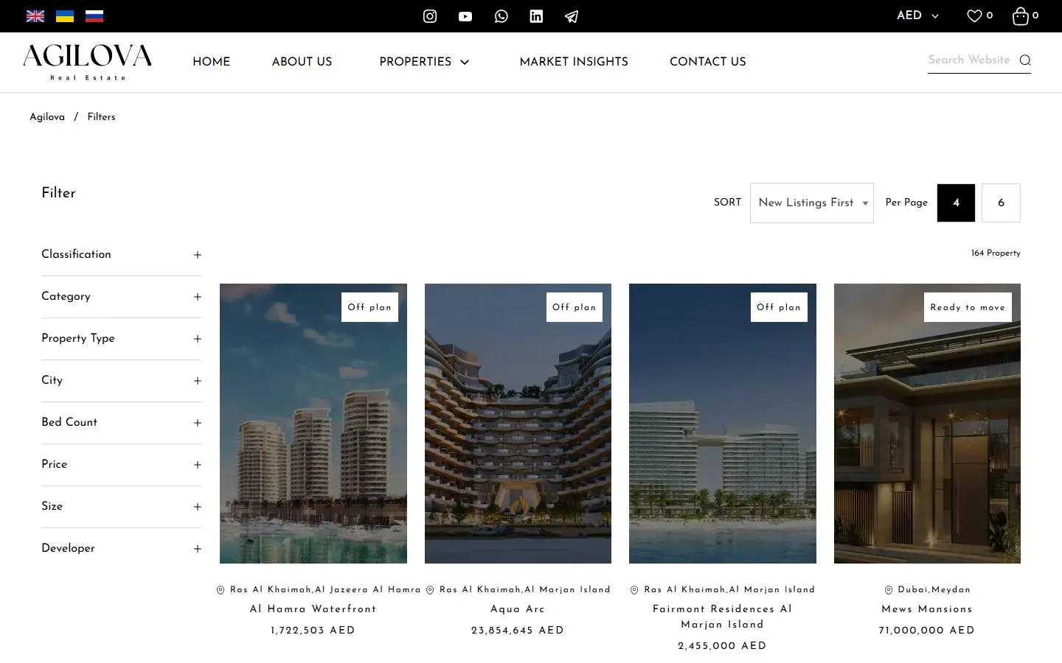Open WhatsApp chat icon

click(502, 16)
